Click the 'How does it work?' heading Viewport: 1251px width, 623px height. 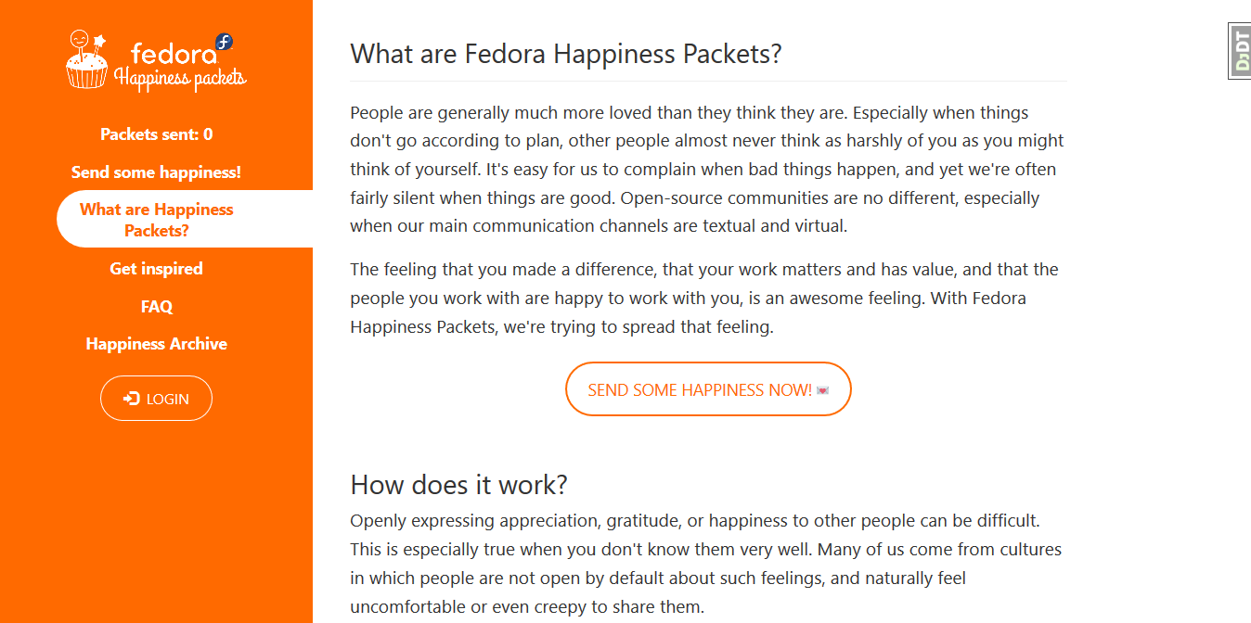point(458,485)
